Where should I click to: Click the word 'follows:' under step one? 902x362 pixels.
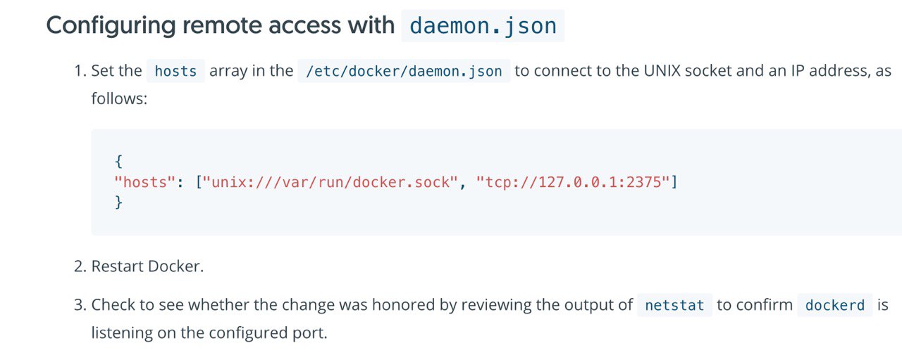pos(119,98)
